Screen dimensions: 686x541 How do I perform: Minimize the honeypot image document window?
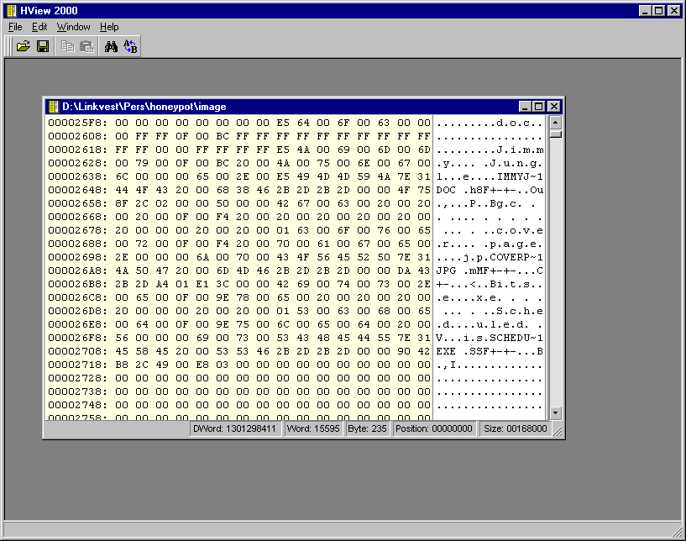526,107
